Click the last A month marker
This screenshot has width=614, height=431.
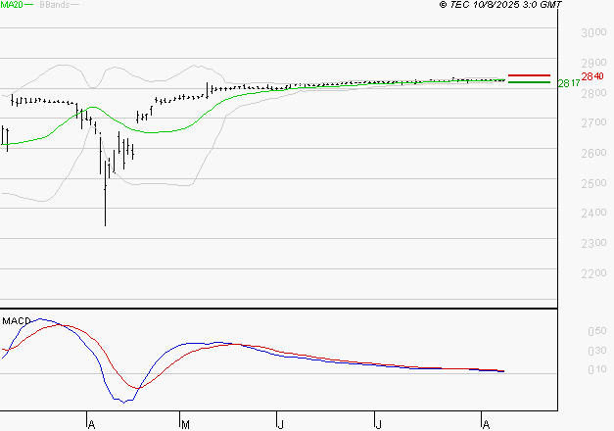coord(486,424)
